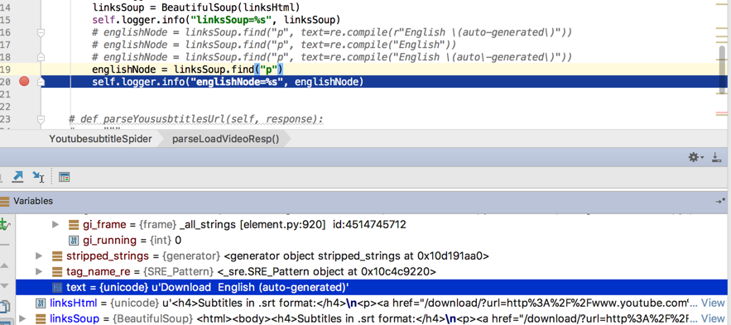
Task: Click line number 19 in the gutter
Action: coord(5,69)
